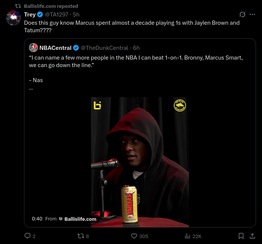Play the Nas interview video
The width and height of the screenshot is (262, 244).
(140, 162)
